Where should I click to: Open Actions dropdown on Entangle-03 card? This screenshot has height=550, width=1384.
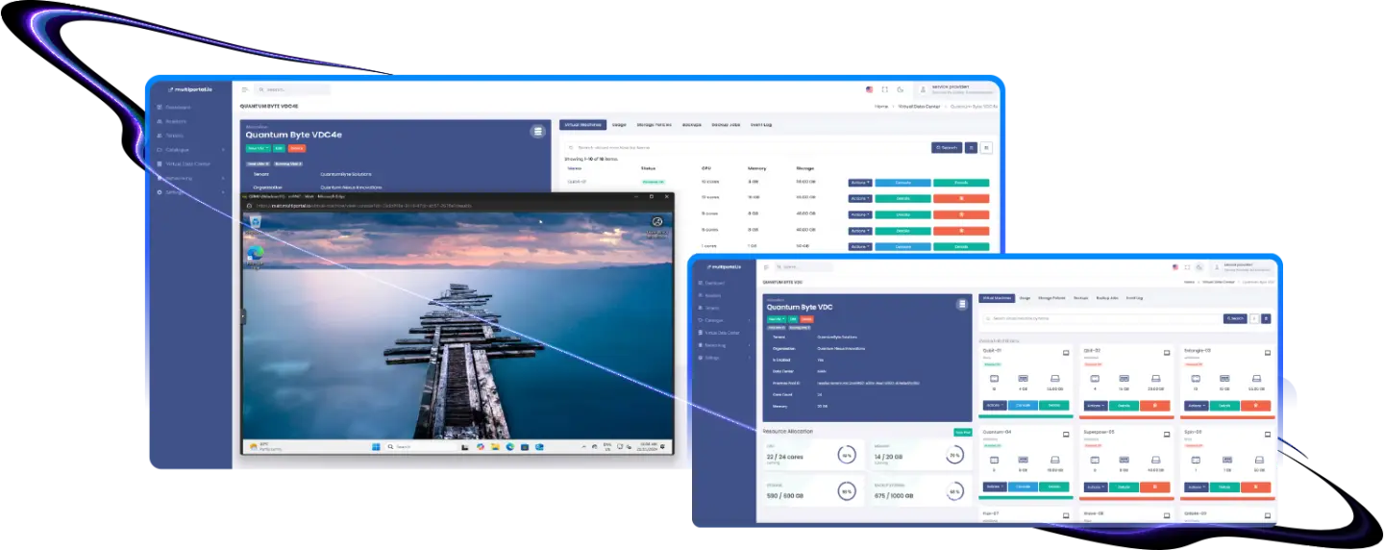point(1195,406)
